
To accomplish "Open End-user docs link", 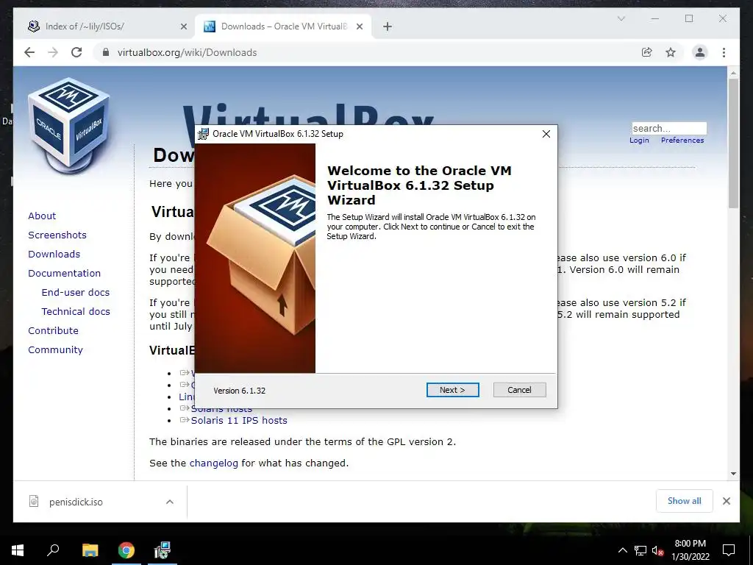I will pos(76,293).
